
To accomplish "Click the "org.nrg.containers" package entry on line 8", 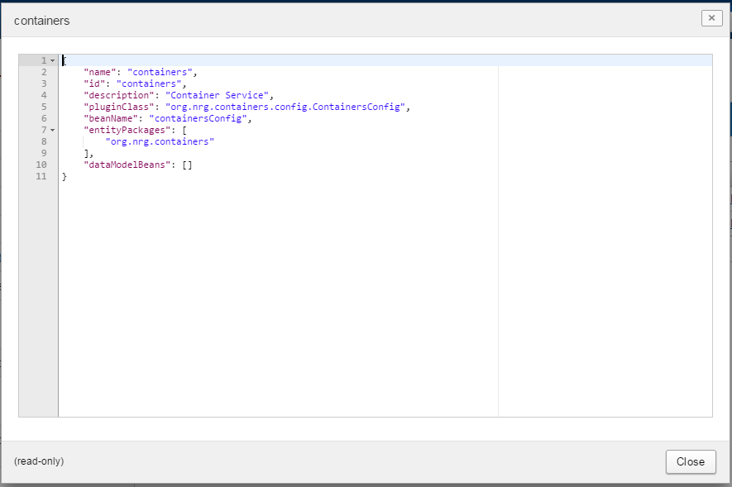I will tap(160, 141).
